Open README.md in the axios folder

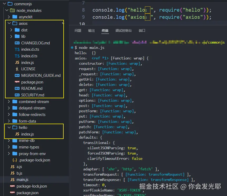[32, 88]
